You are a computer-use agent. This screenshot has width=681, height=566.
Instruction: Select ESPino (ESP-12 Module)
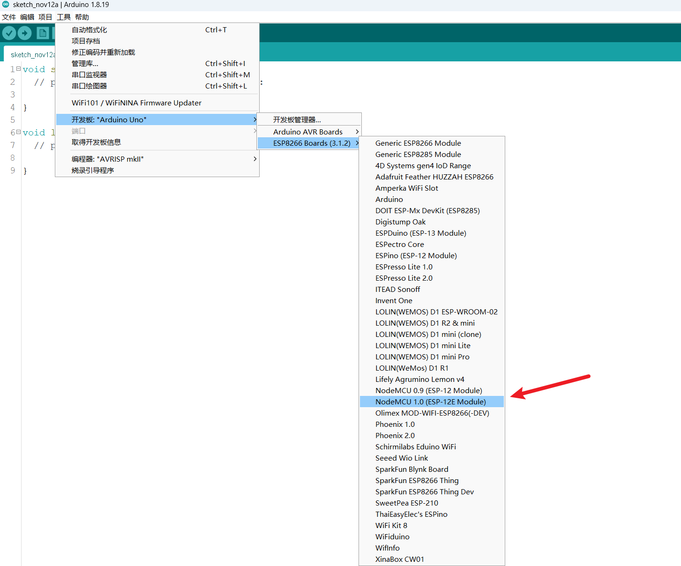tap(432, 255)
